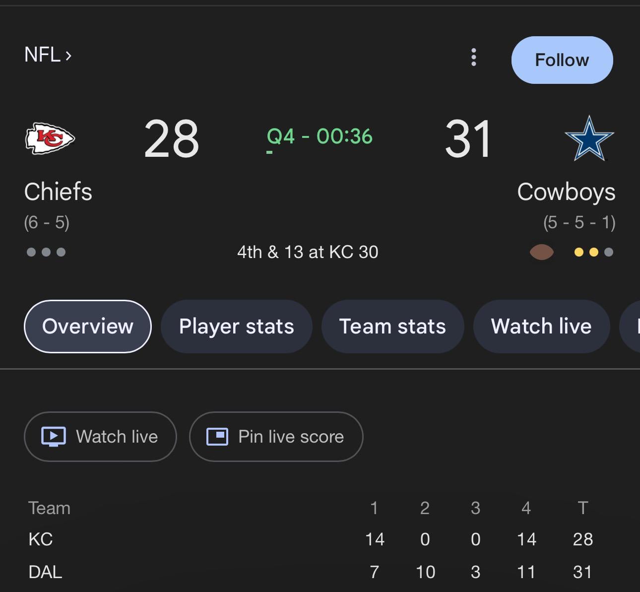Click the outlined Watch live button
This screenshot has width=640, height=592.
tap(100, 437)
